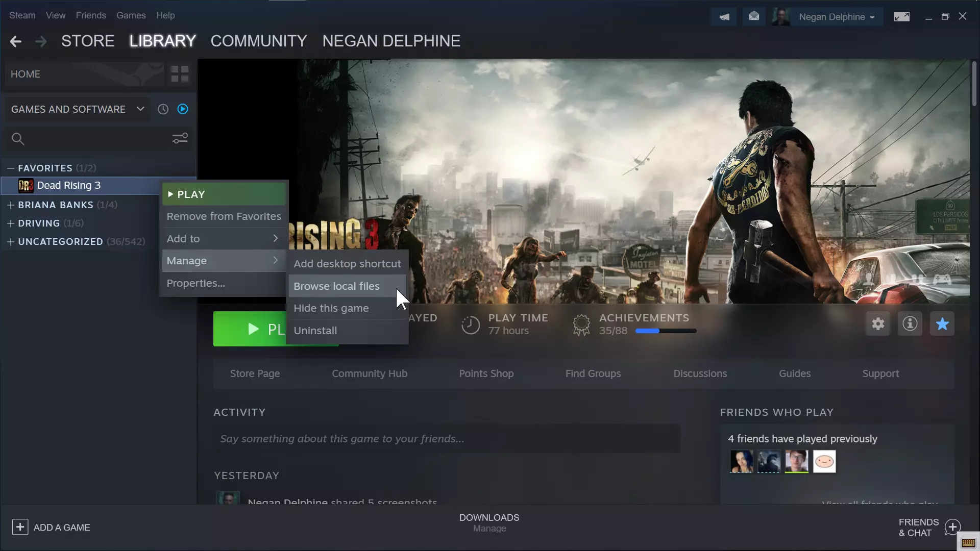Click the announcements megaphone icon

pyautogui.click(x=724, y=17)
